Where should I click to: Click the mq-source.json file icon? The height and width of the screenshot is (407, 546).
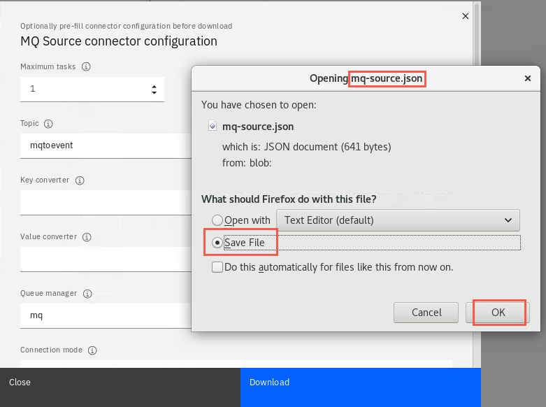(213, 125)
